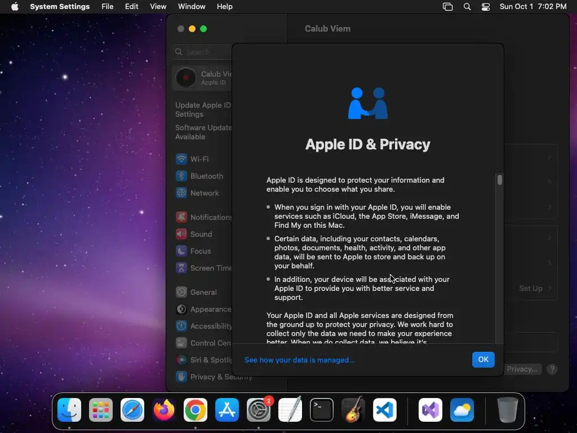Select Bluetooth icon in sidebar
Screen dimensions: 577x433
[x=181, y=176]
